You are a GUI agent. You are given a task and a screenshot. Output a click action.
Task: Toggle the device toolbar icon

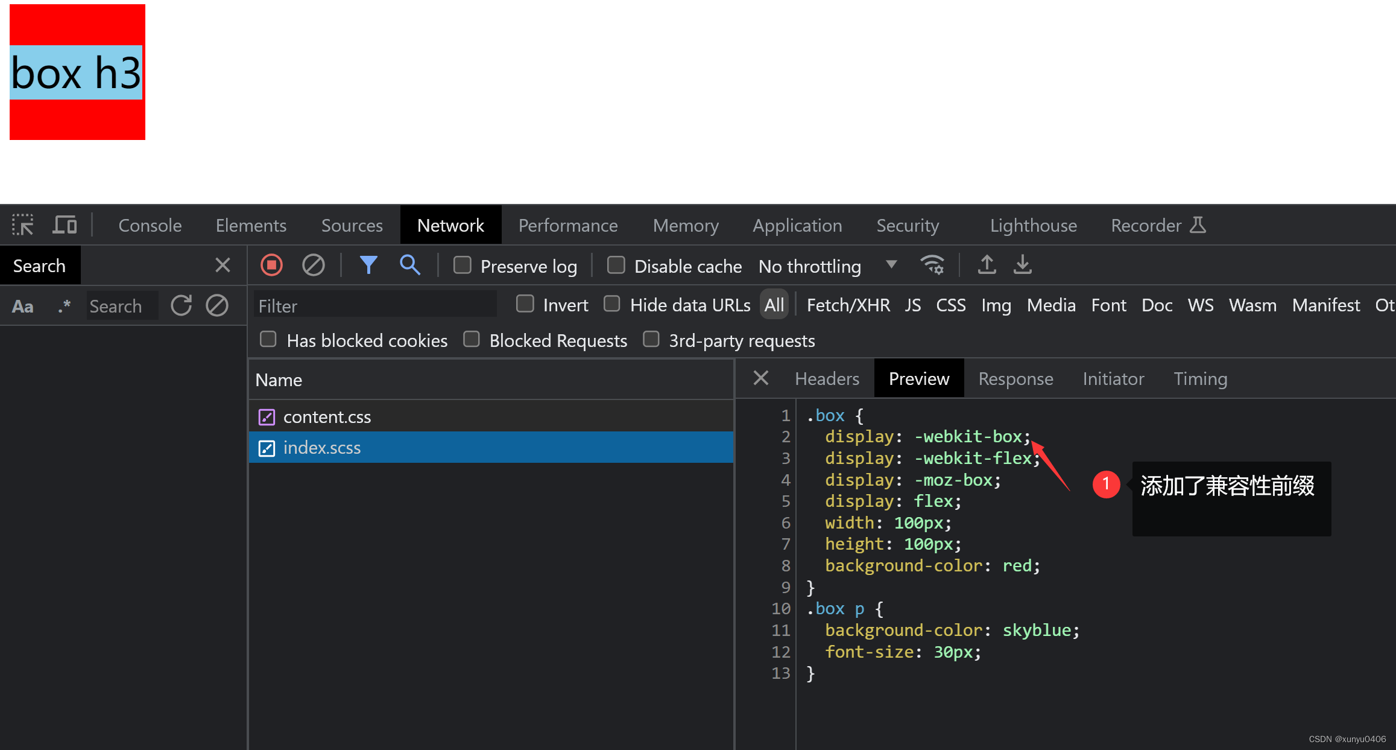pyautogui.click(x=65, y=225)
